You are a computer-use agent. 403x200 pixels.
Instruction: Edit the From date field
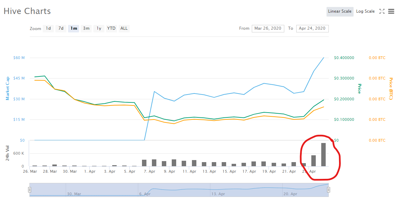268,28
